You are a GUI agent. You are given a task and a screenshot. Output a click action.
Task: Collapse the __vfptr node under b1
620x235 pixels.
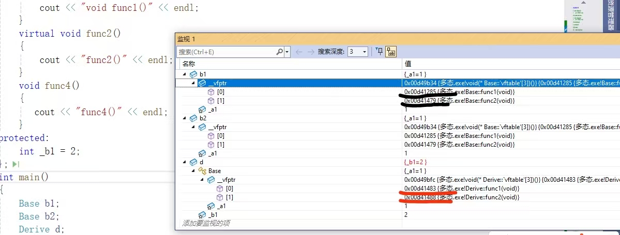tap(193, 83)
